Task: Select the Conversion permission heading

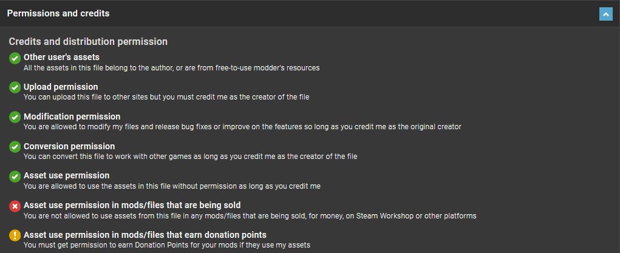Action: click(x=69, y=146)
